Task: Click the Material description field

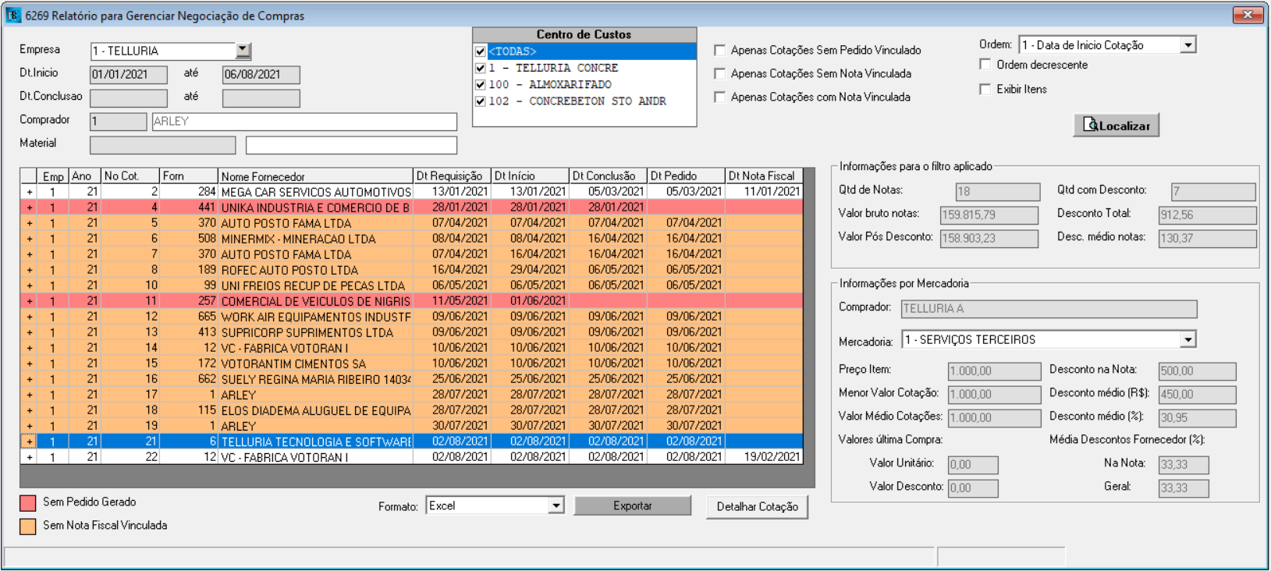Action: coord(351,145)
